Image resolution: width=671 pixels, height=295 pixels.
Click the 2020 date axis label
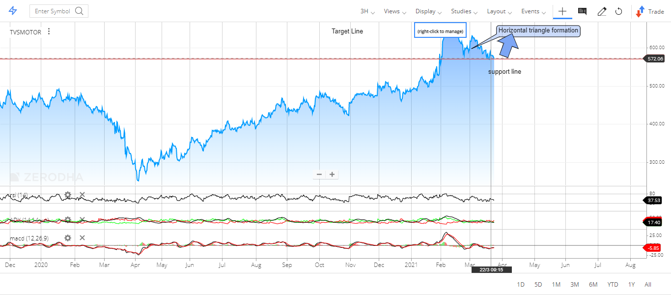[x=41, y=265]
